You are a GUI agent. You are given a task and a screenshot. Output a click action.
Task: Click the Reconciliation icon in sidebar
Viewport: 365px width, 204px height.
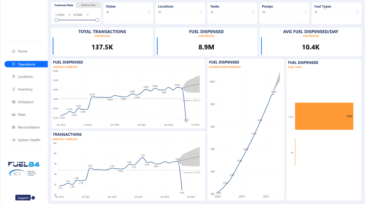14,127
